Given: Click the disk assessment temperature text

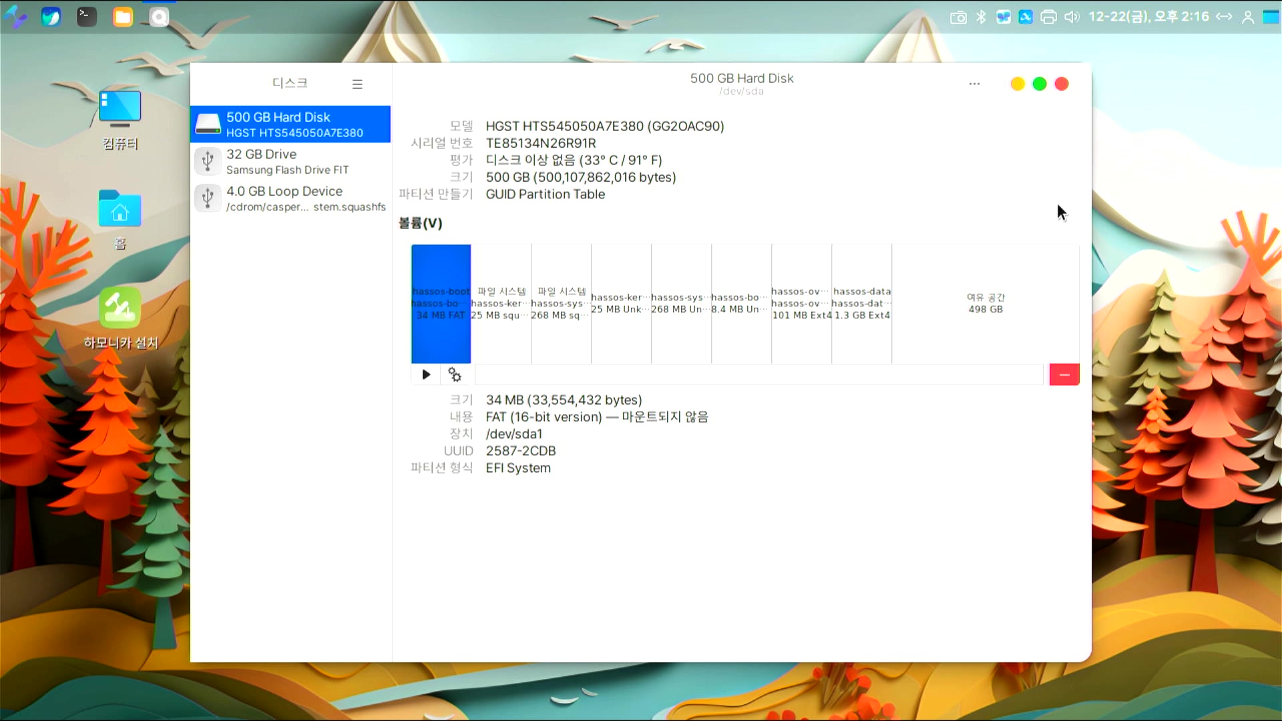Looking at the screenshot, I should (x=574, y=160).
